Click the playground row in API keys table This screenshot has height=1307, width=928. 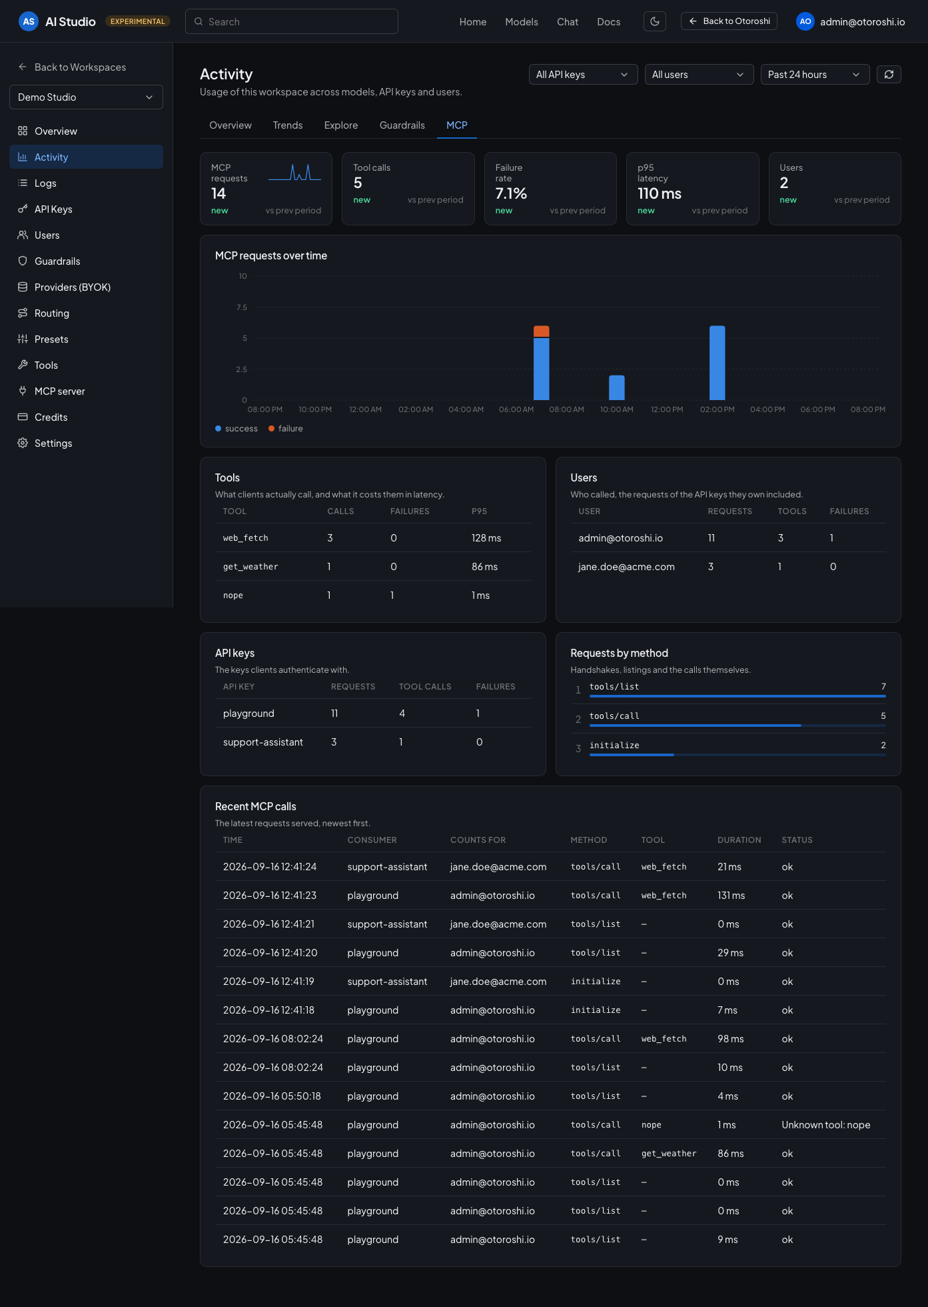tap(372, 713)
